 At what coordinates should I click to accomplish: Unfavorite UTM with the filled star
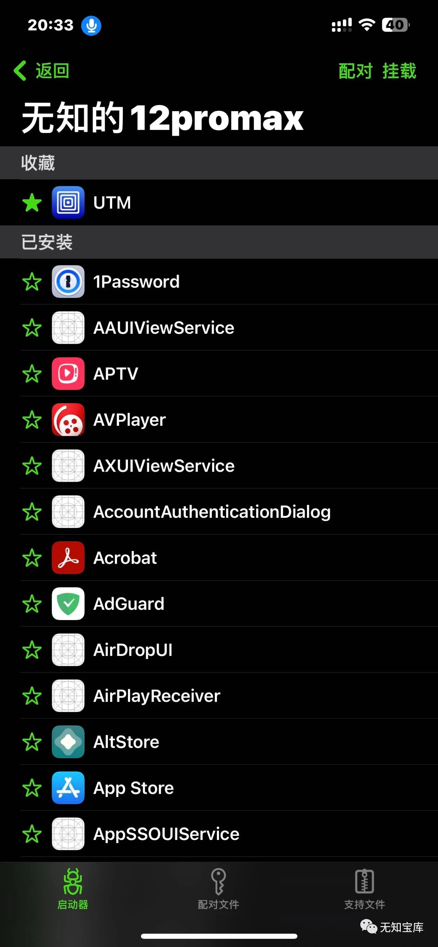(32, 202)
